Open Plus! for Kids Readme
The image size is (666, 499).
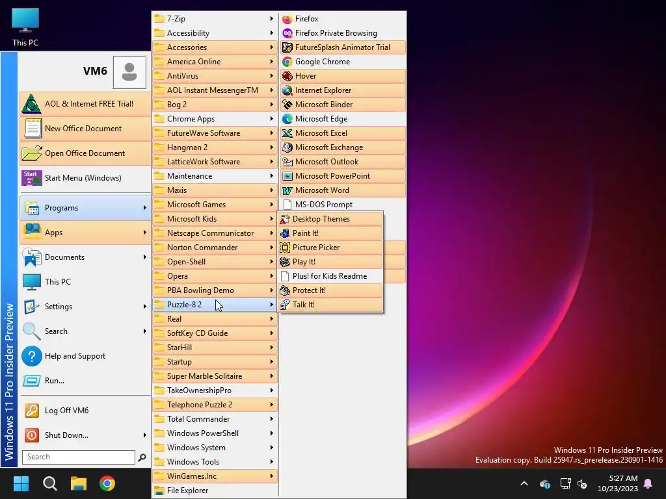click(x=330, y=275)
